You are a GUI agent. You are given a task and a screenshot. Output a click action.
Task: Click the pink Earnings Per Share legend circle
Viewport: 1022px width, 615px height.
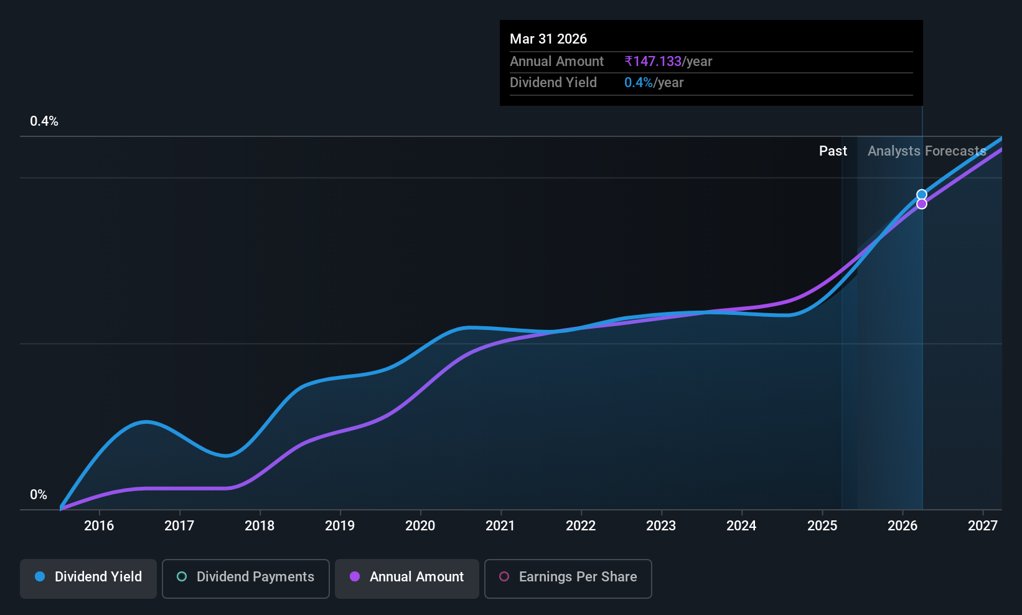pyautogui.click(x=504, y=576)
